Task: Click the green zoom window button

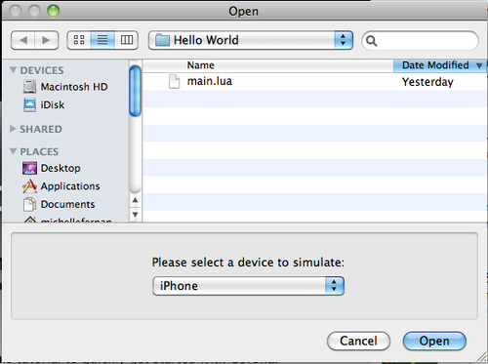Action: point(53,11)
